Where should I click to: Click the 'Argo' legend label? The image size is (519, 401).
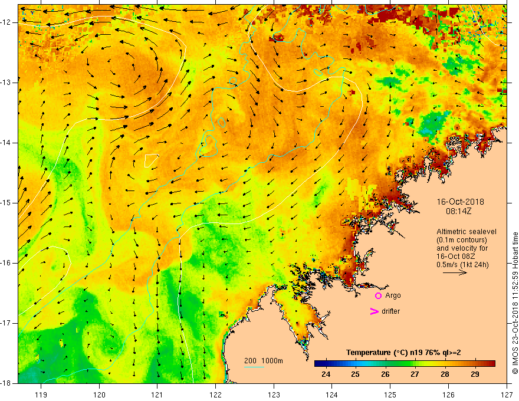click(393, 295)
